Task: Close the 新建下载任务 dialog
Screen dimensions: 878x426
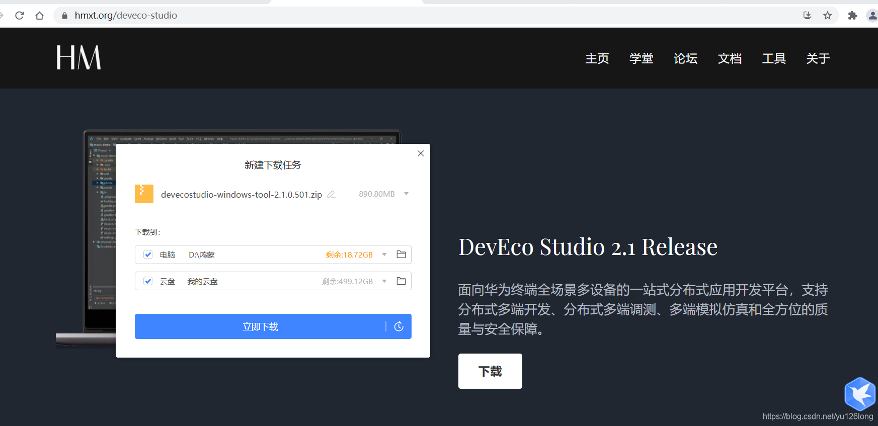Action: (x=421, y=153)
